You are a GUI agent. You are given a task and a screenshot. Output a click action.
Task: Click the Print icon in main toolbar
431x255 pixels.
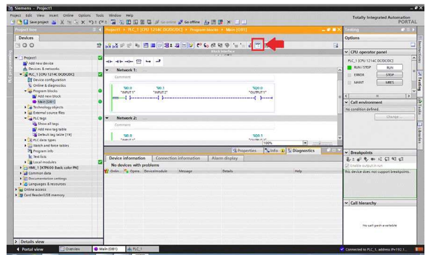54,22
